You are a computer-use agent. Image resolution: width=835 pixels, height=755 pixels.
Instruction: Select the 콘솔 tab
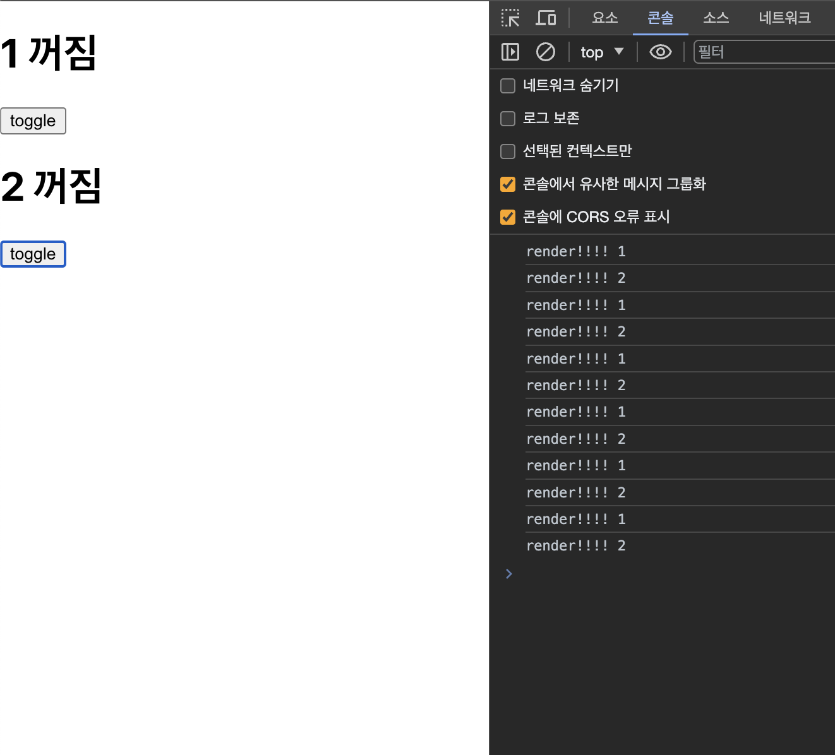coord(660,18)
